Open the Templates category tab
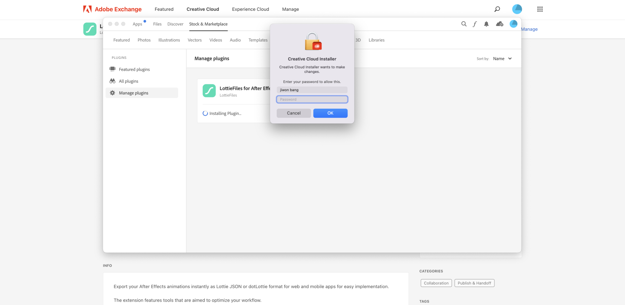 coord(258,40)
